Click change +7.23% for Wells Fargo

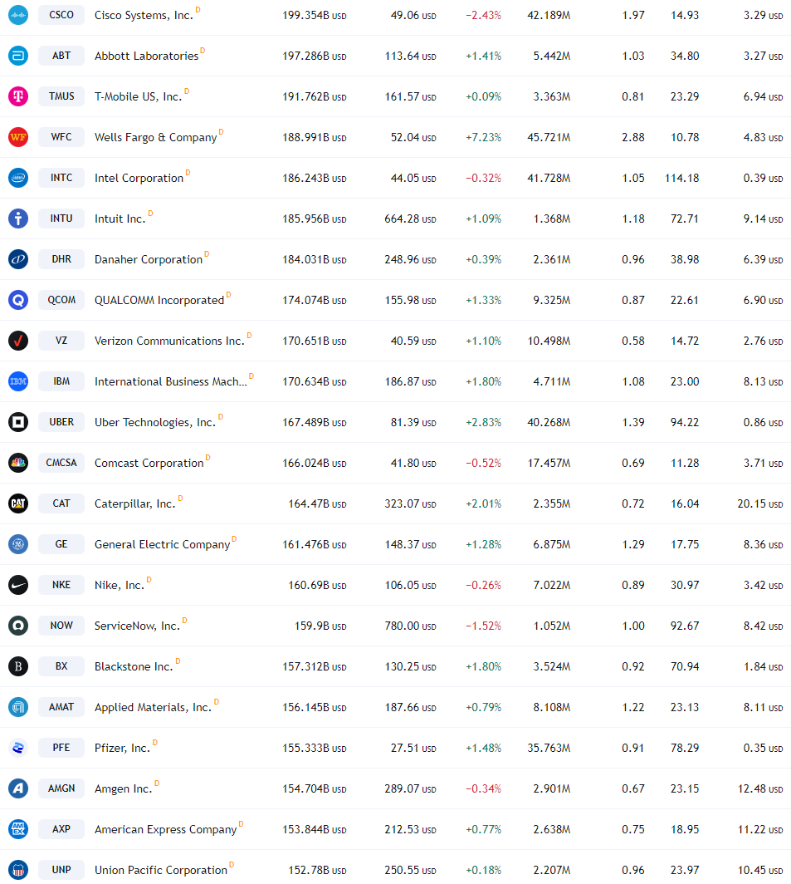pyautogui.click(x=483, y=138)
